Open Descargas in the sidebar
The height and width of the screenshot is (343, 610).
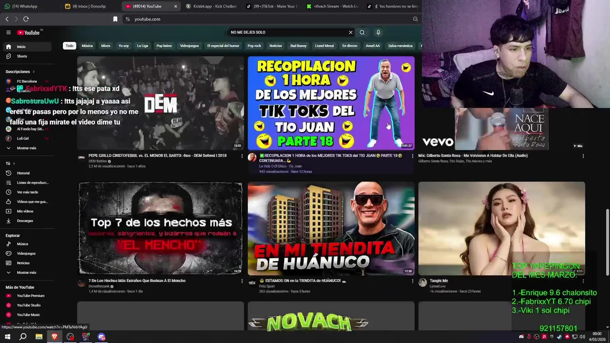coord(27,221)
